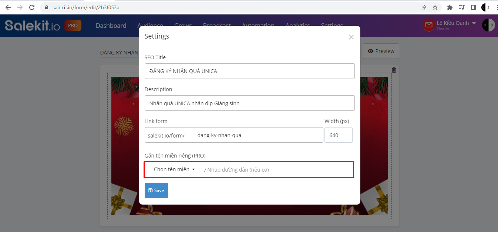Toggle the browser side panel icon
The image size is (498, 232).
[x=473, y=7]
